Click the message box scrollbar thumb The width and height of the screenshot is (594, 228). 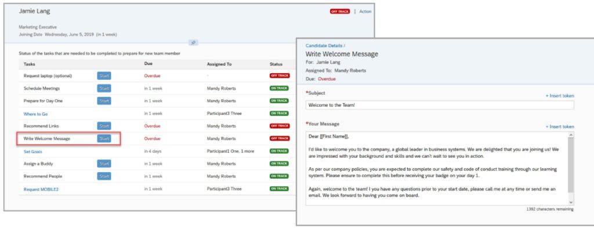[x=571, y=165]
